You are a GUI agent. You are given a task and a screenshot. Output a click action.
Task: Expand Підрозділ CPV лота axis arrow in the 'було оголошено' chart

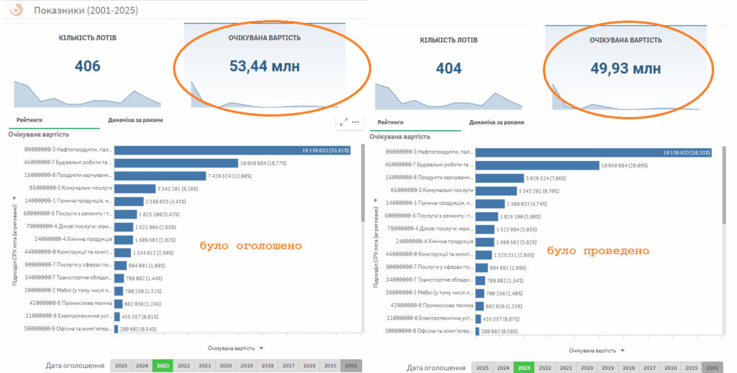tap(12, 195)
